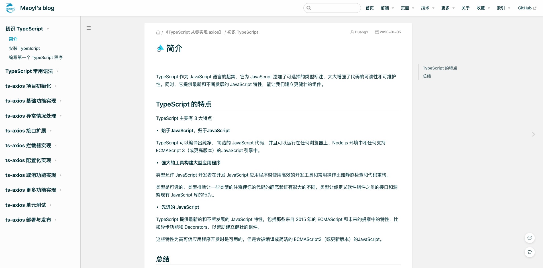Open the 收藏 dropdown menu
Screen dimensions: 543x268
point(483,8)
